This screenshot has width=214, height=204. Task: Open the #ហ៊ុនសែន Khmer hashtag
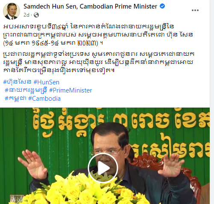[x=17, y=82]
